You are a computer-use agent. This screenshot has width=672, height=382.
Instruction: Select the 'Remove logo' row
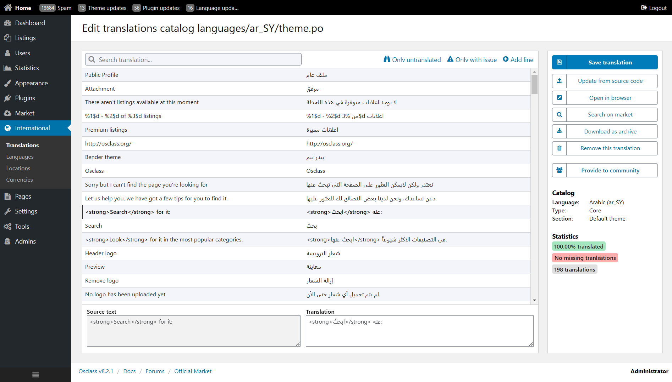pyautogui.click(x=306, y=281)
